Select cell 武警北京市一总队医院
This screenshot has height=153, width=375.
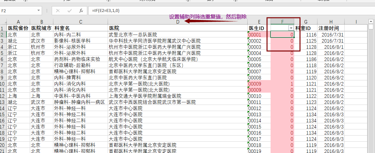click(178, 35)
